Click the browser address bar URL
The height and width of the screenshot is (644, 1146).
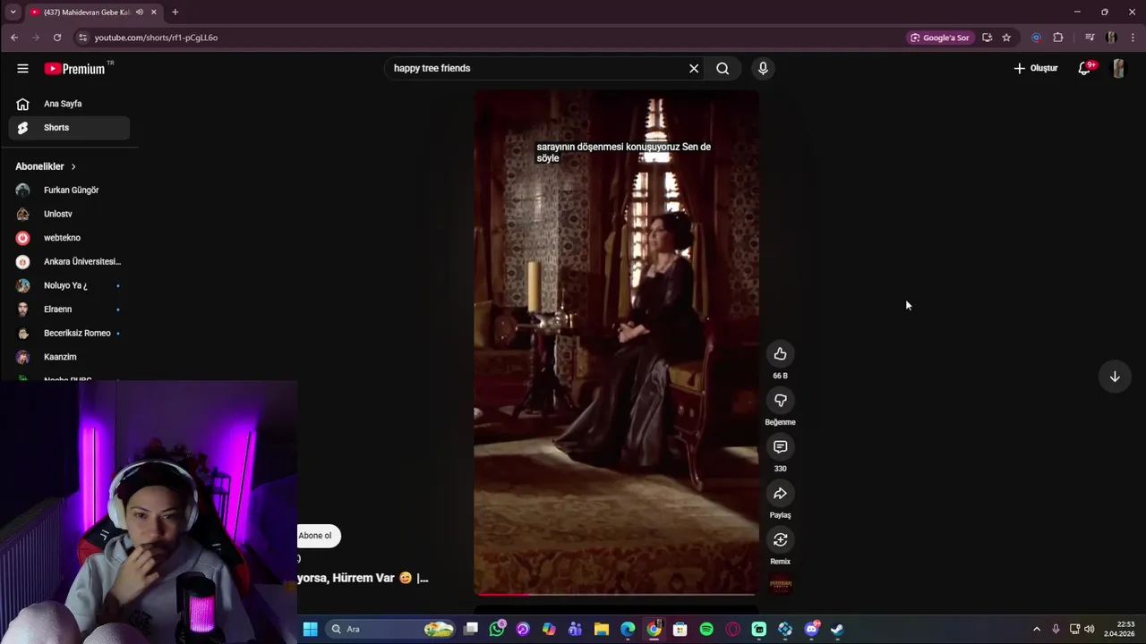(x=156, y=38)
